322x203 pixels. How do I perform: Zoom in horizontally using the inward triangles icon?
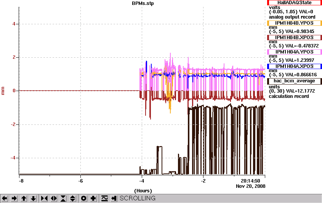tap(44, 198)
